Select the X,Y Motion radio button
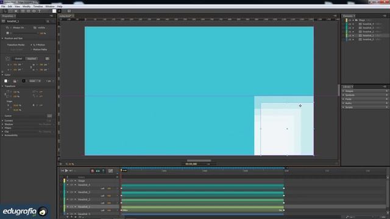Screen dimensions: 390x219 pyautogui.click(x=31, y=45)
